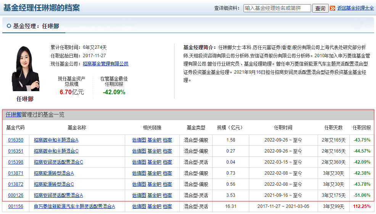Open 申万菱信新能源汽车主题灵活配置混合A link

74,206
